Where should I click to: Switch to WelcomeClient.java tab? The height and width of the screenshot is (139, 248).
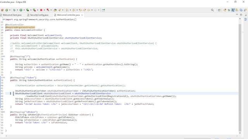[x=11, y=15]
